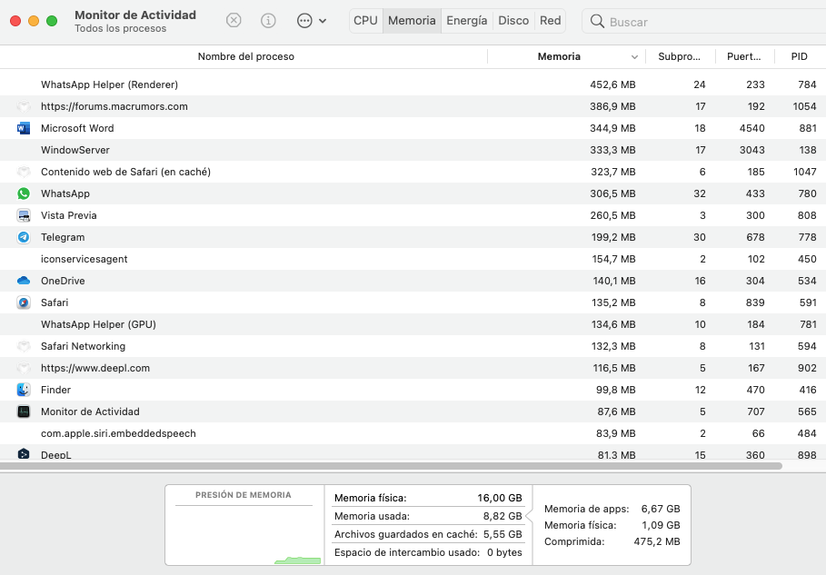Select the Memoria tab
The width and height of the screenshot is (826, 575).
pyautogui.click(x=412, y=21)
